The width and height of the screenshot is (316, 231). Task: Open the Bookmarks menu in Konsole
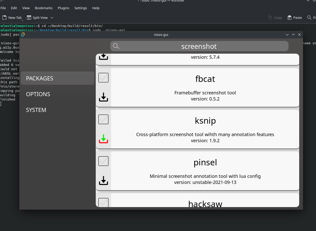(x=44, y=8)
